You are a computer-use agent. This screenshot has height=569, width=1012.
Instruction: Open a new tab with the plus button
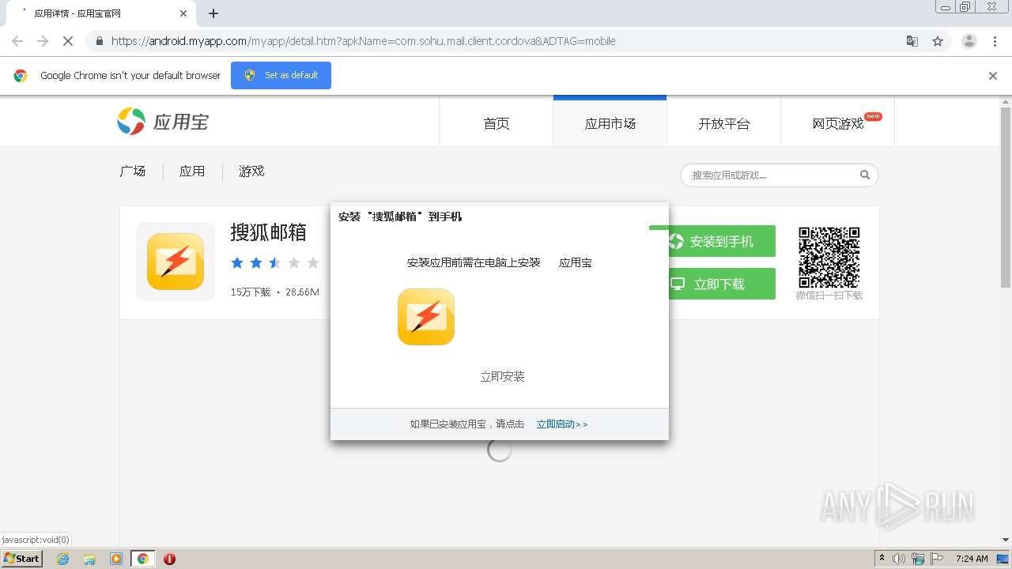pos(213,13)
